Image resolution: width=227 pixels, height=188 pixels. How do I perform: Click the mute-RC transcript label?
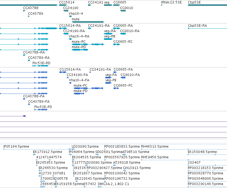79,42
